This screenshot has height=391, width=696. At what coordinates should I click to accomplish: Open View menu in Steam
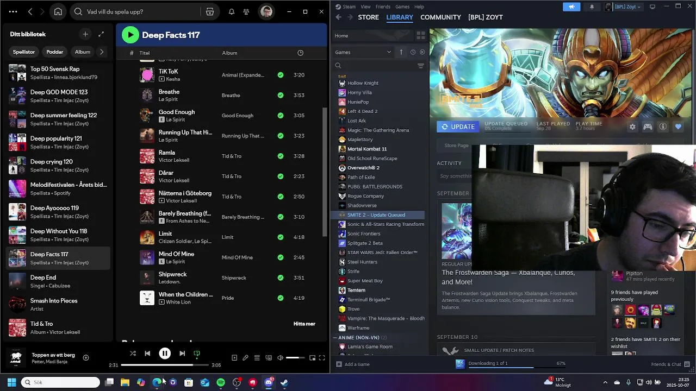[x=366, y=7]
